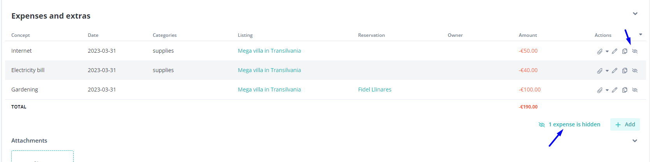650x162 pixels.
Task: Add a new expense
Action: [625, 124]
